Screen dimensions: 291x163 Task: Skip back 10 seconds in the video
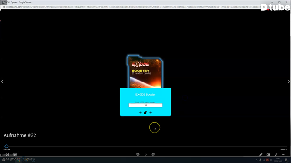pyautogui.click(x=138, y=155)
